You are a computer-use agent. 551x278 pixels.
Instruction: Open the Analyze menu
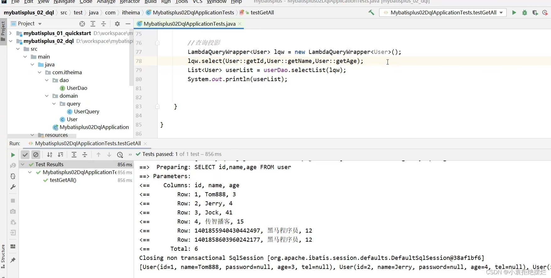click(106, 2)
